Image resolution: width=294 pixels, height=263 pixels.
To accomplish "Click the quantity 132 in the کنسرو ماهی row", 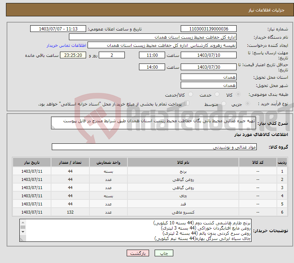I will click(70, 212).
